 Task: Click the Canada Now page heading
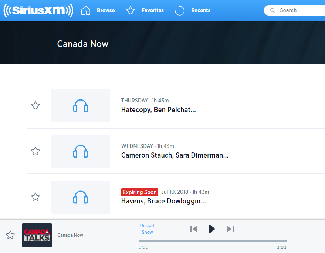83,44
